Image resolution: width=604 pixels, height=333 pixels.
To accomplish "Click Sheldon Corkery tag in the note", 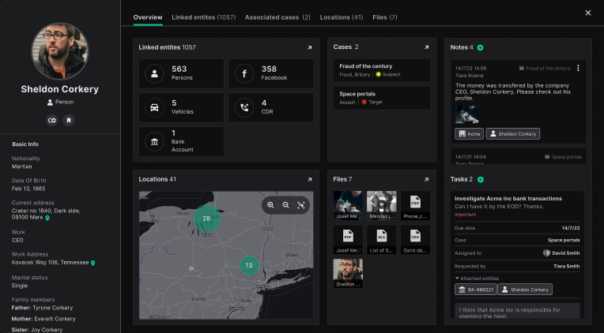I will click(x=513, y=134).
